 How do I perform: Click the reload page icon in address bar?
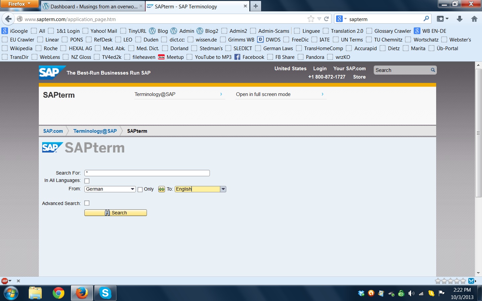326,19
